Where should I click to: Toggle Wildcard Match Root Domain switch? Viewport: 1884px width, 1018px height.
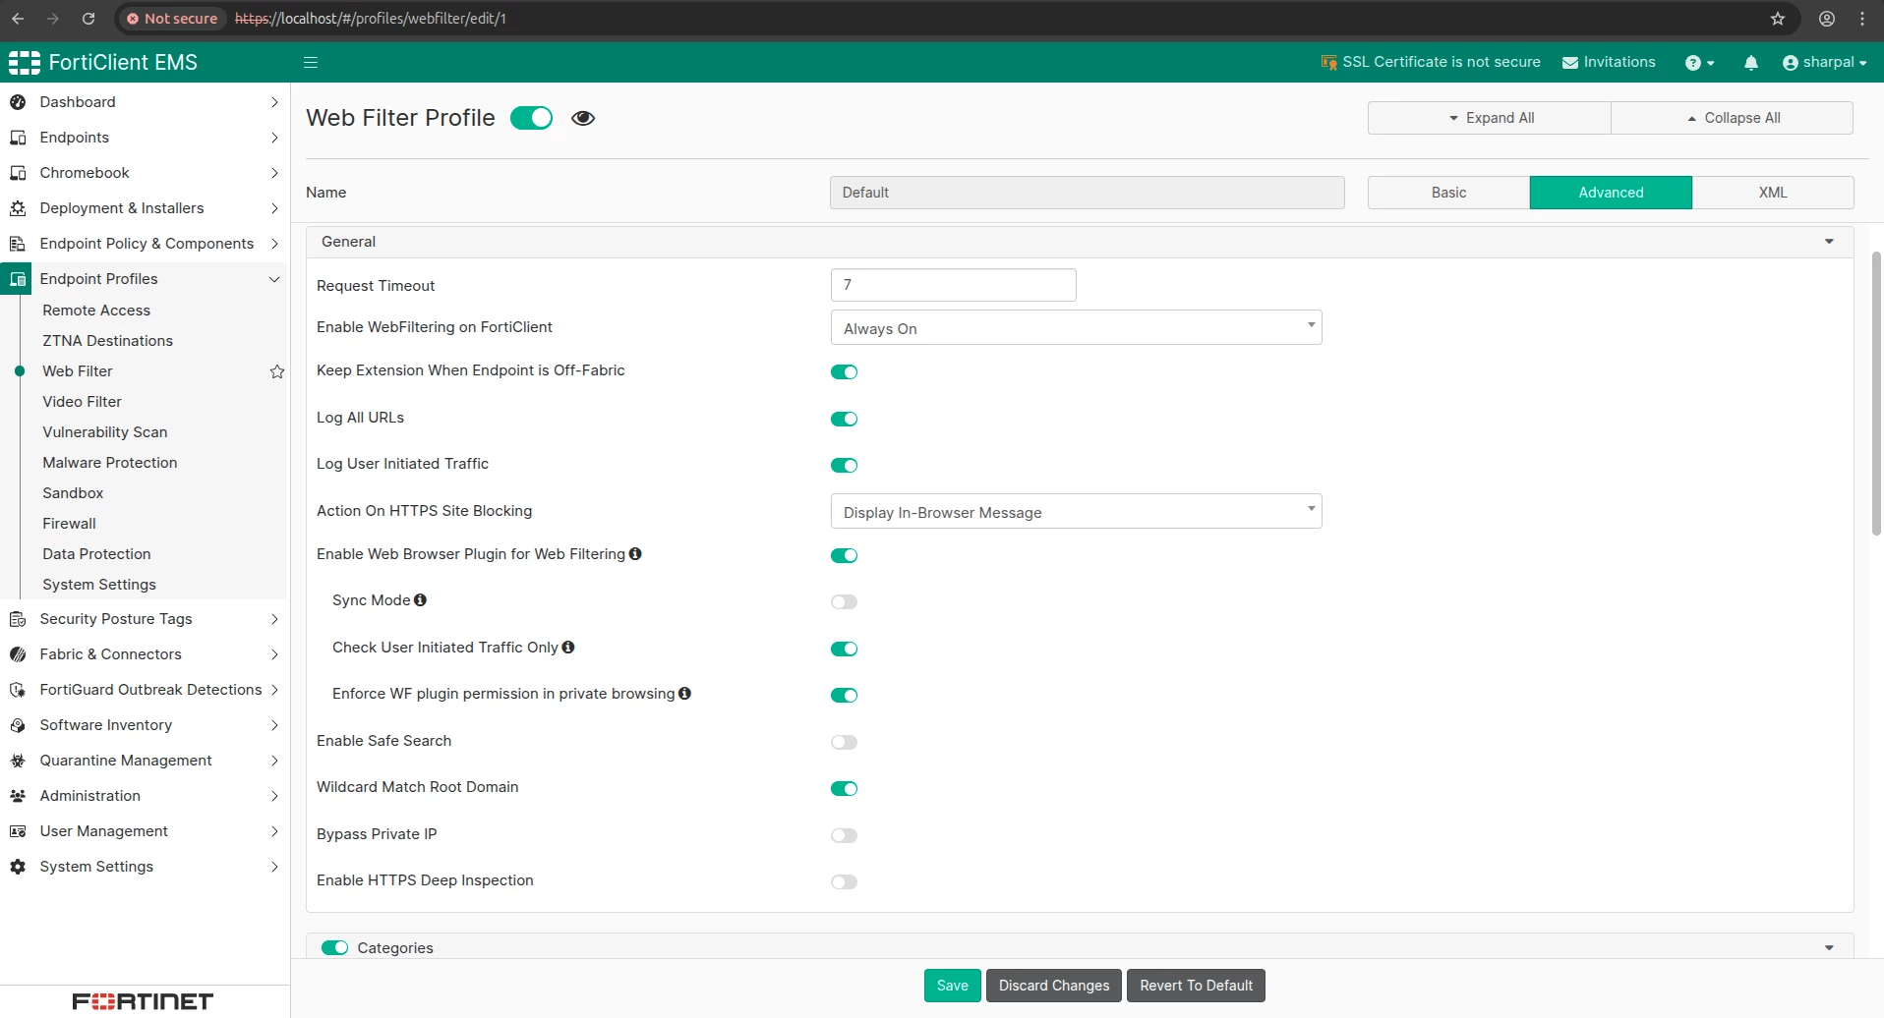[x=845, y=788]
